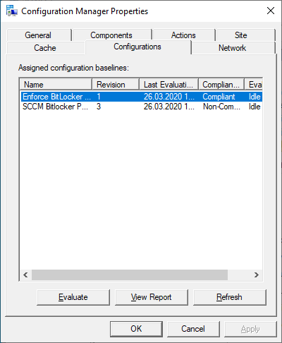Confirm with the OK button
282x343 pixels.
pyautogui.click(x=136, y=329)
